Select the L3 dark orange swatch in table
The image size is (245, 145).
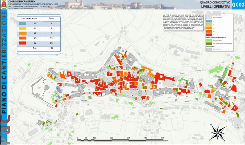[x=23, y=38]
